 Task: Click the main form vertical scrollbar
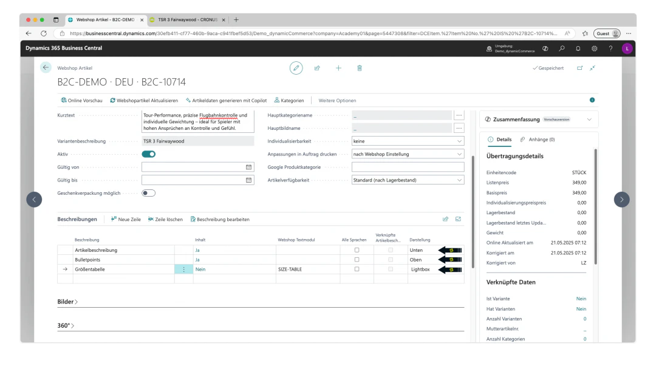coord(473,212)
